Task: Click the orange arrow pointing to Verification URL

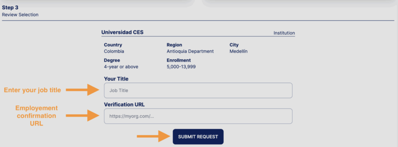Action: click(82, 115)
